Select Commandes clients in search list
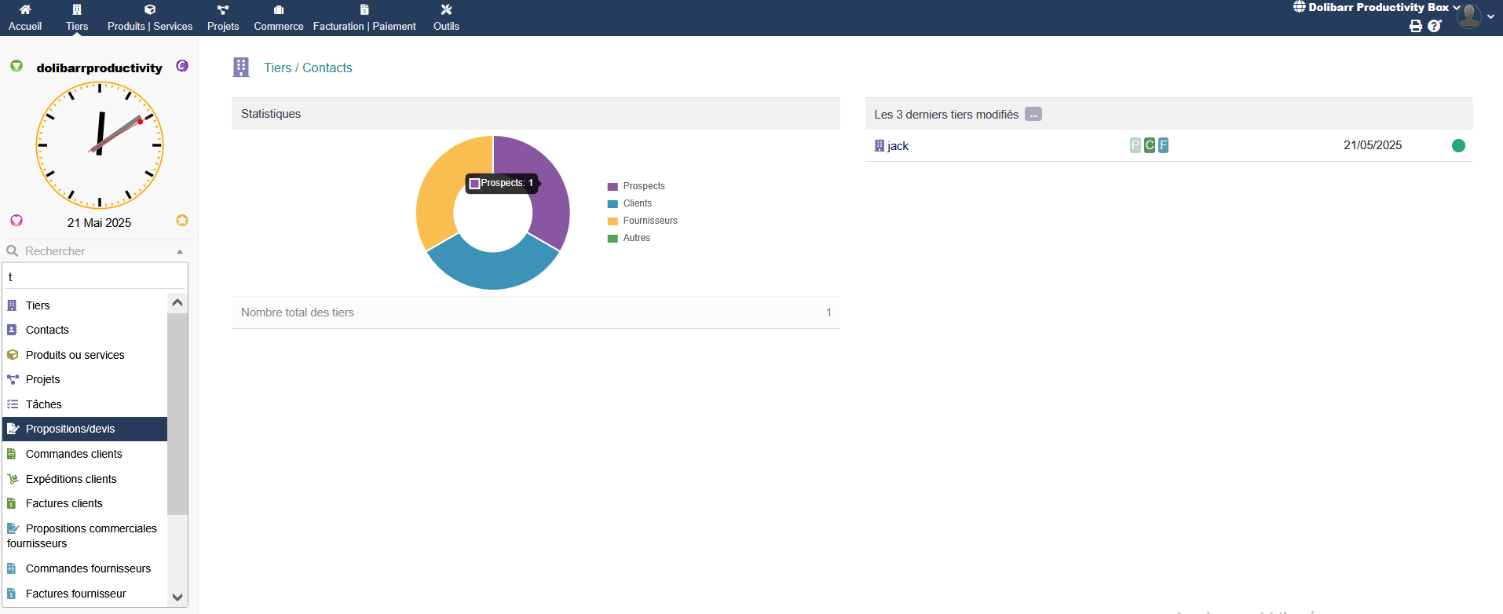Viewport: 1503px width, 614px height. click(74, 454)
